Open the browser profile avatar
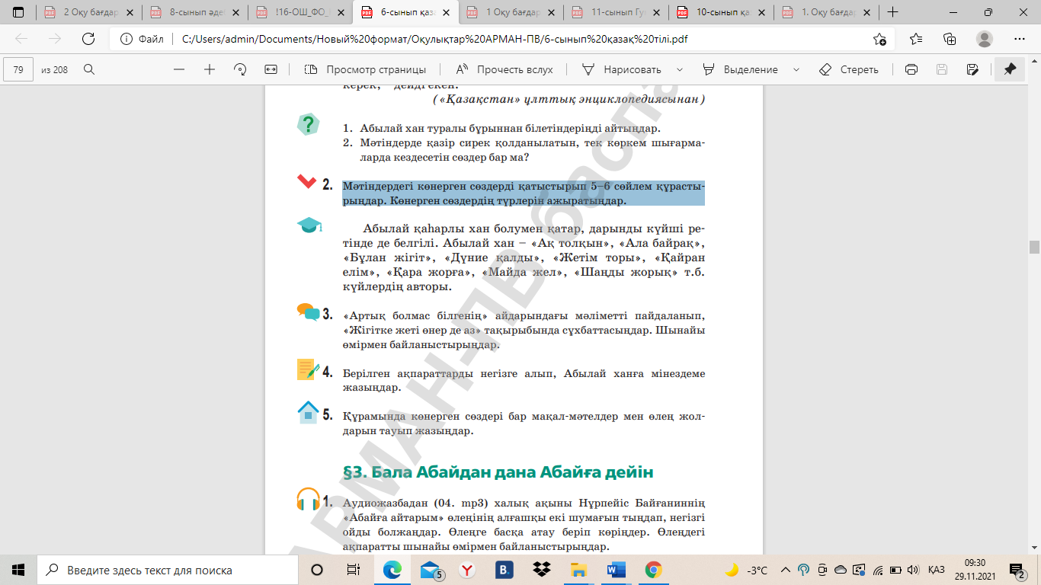1041x585 pixels. click(x=985, y=39)
